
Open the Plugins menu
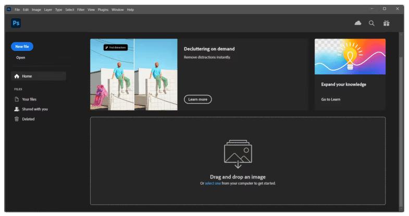pyautogui.click(x=103, y=9)
